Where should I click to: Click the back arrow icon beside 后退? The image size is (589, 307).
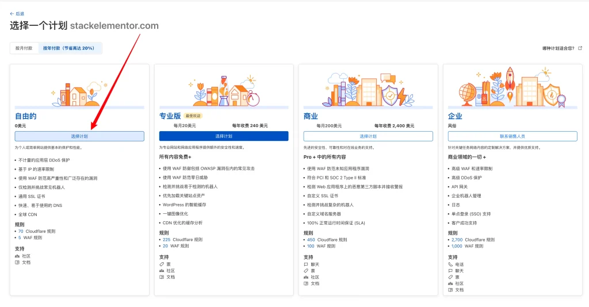click(12, 14)
